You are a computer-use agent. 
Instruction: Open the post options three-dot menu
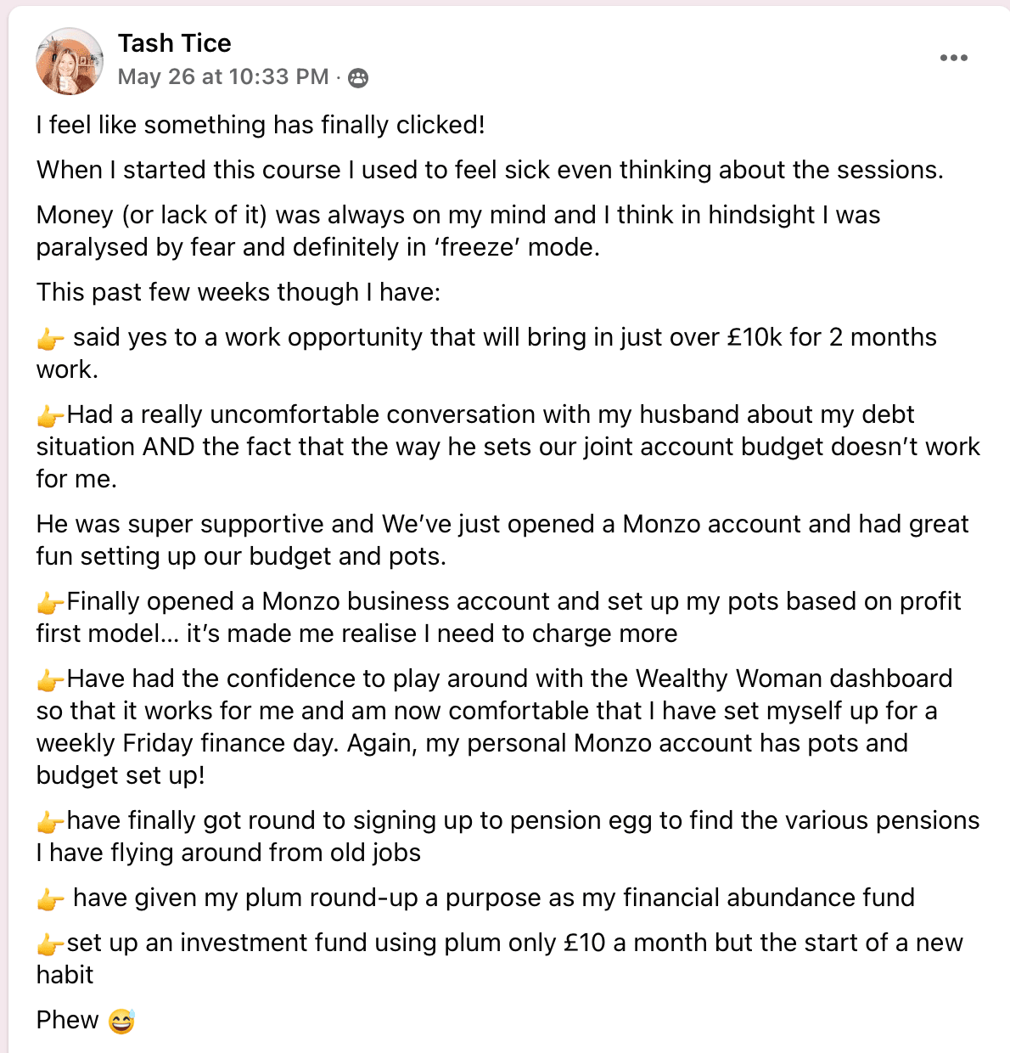(x=953, y=58)
